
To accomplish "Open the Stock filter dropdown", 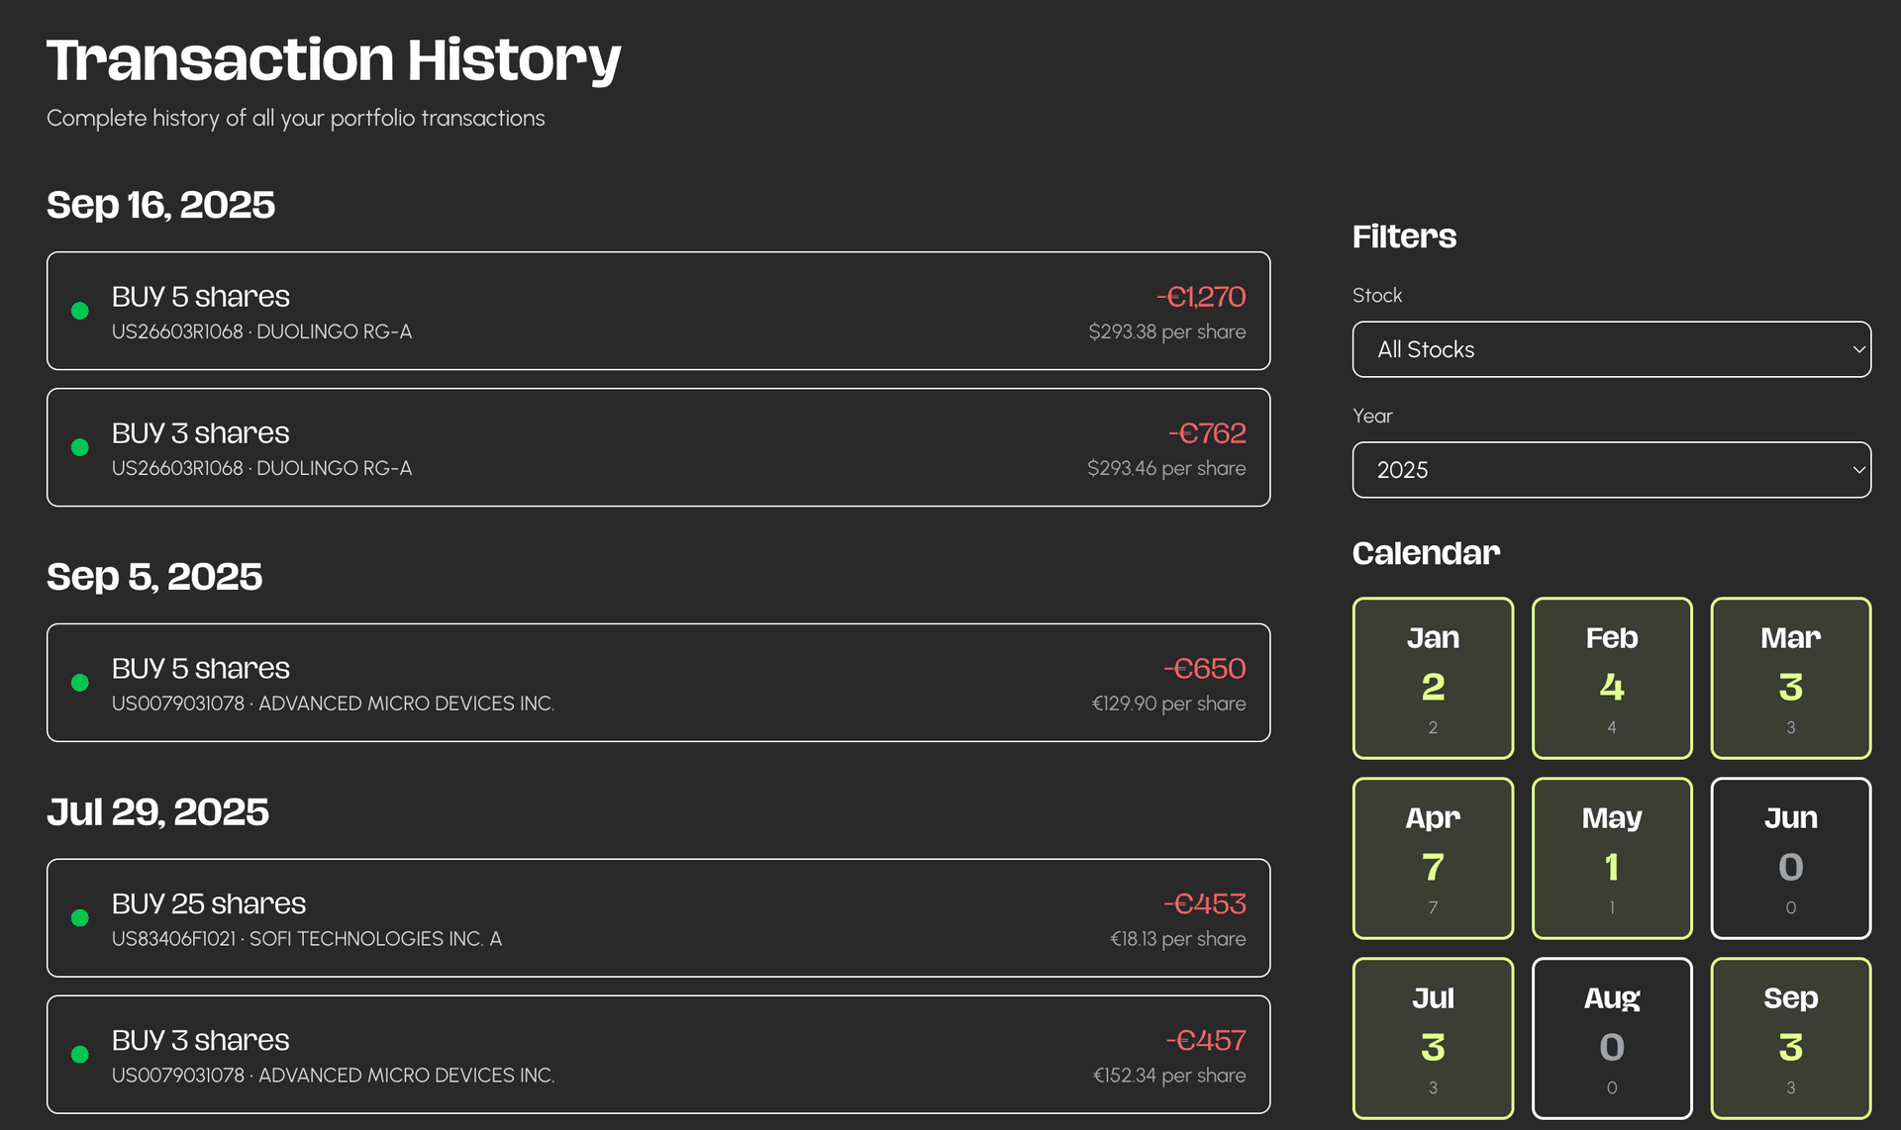I will (1610, 349).
